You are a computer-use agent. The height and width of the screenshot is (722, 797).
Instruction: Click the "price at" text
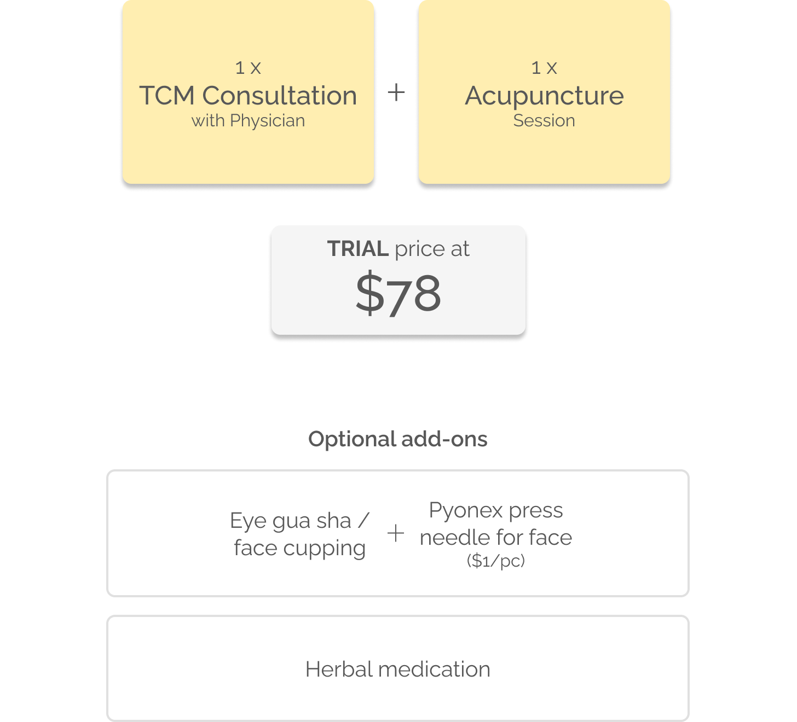(432, 249)
